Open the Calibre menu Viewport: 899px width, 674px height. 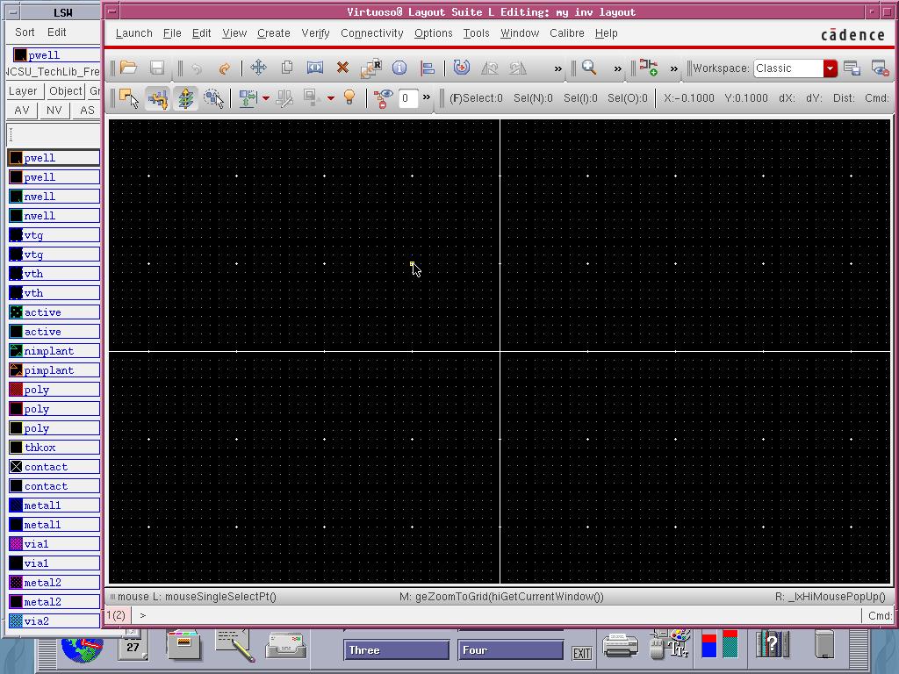pos(567,33)
